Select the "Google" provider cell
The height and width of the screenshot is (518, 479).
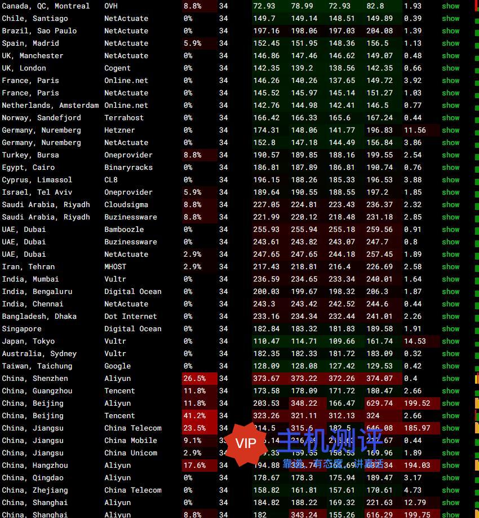(117, 366)
